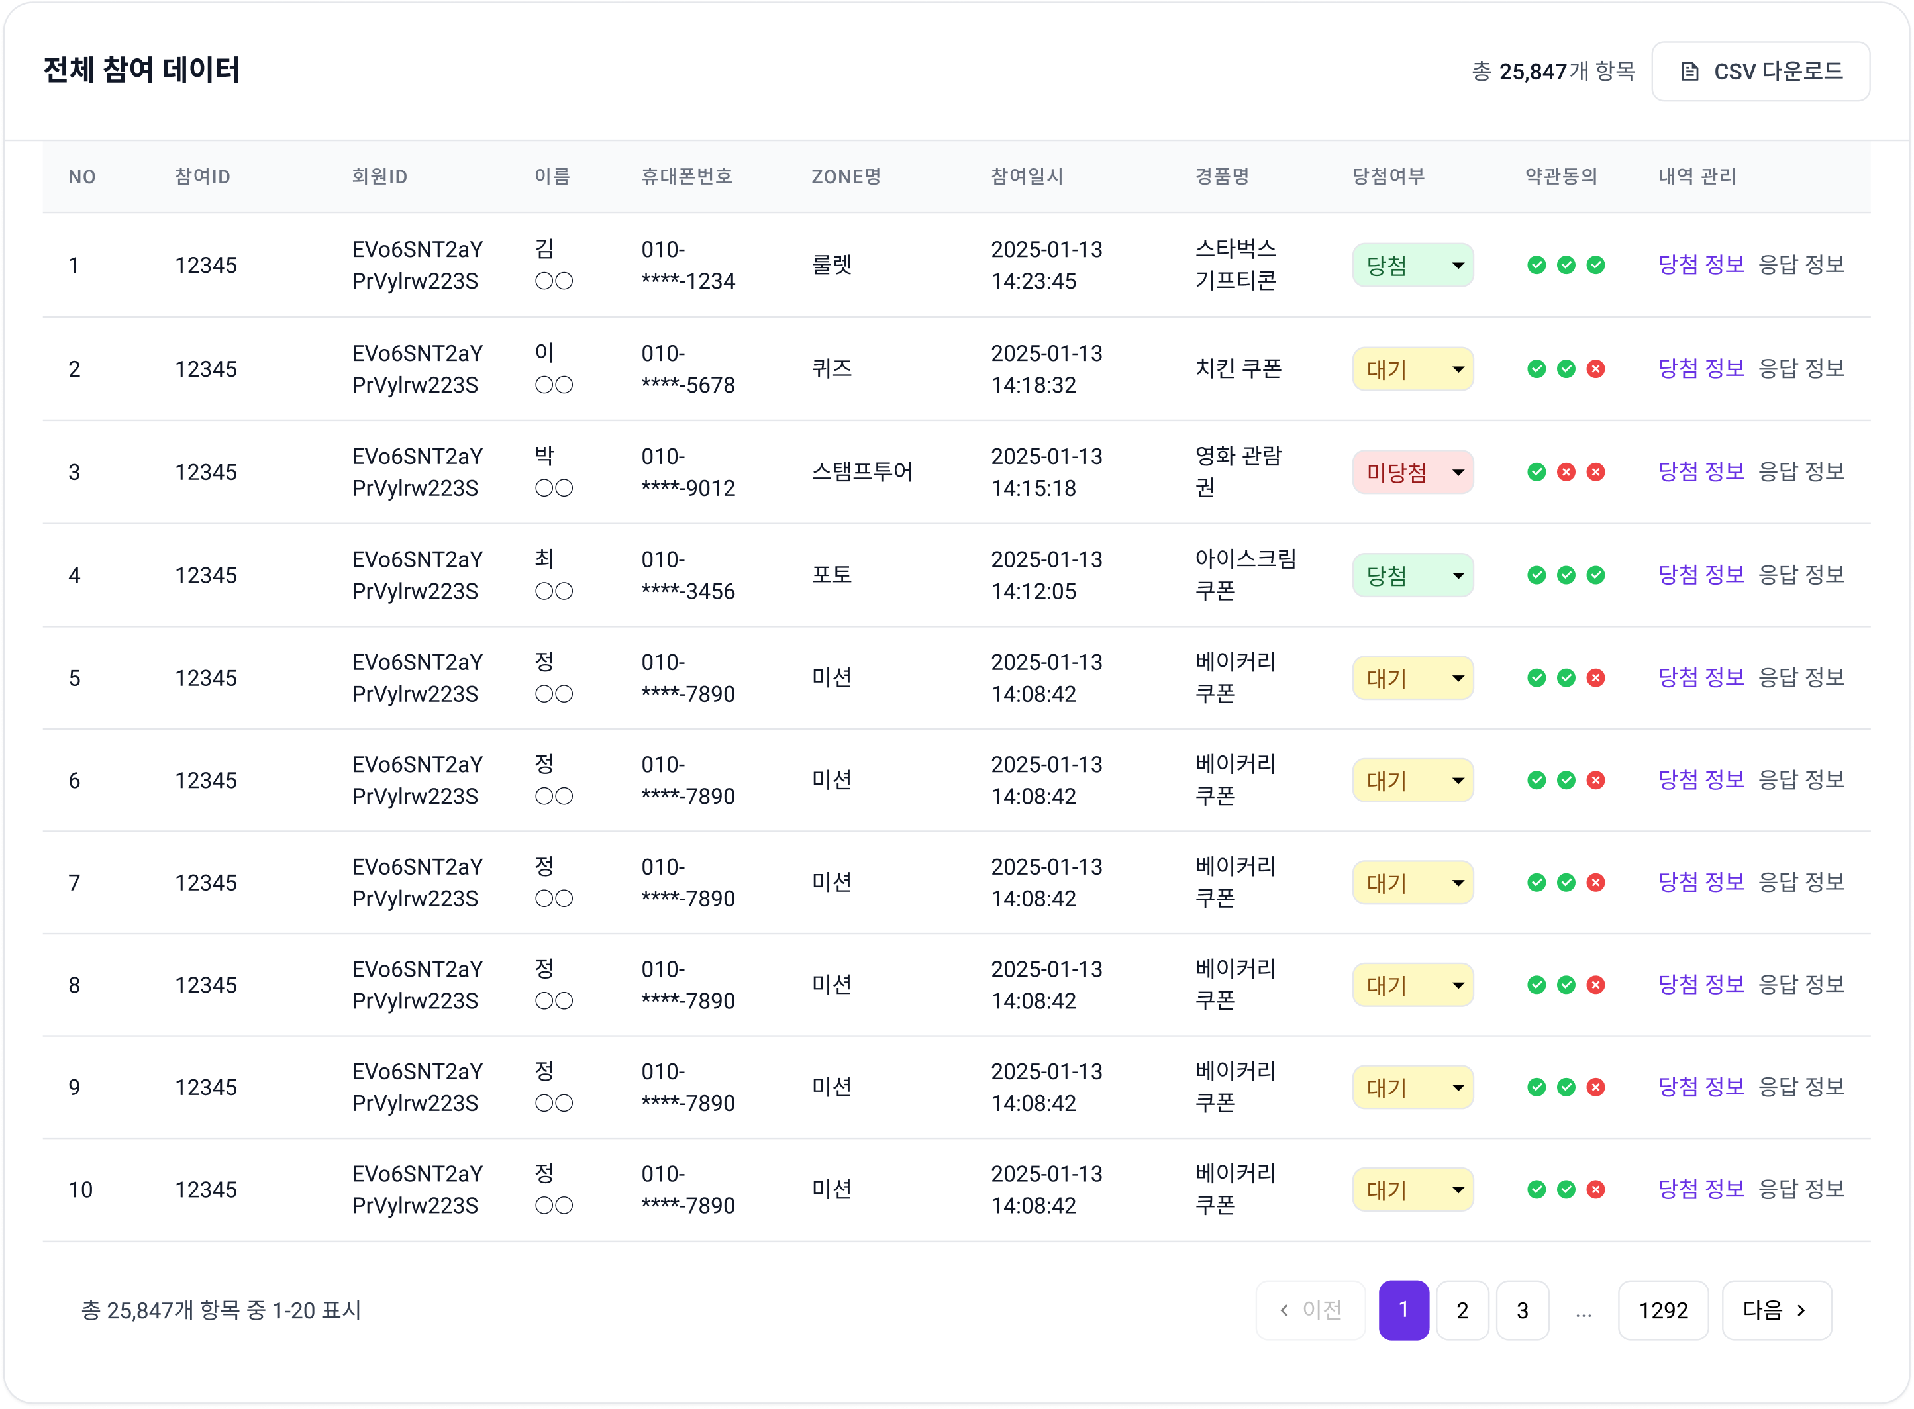Image resolution: width=1914 pixels, height=1409 pixels.
Task: Go to page 2 in pagination
Action: 1462,1310
